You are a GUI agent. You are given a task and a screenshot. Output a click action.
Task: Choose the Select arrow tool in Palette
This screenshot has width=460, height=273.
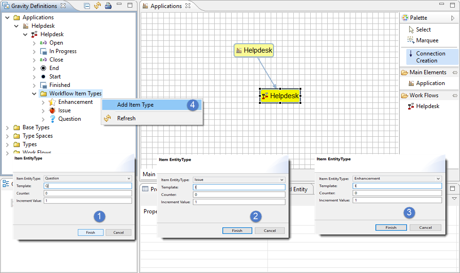click(x=423, y=30)
